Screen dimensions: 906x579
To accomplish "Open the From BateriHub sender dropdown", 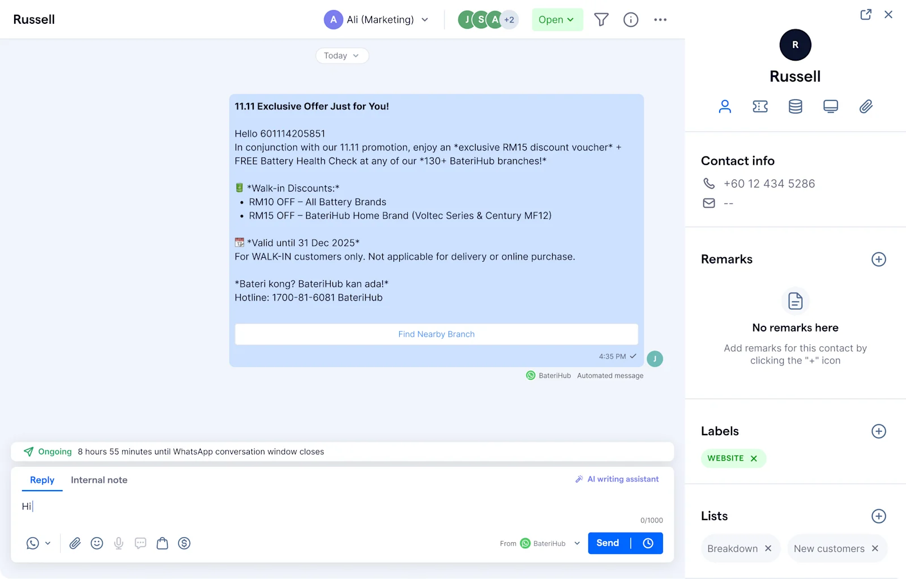I will click(x=540, y=543).
